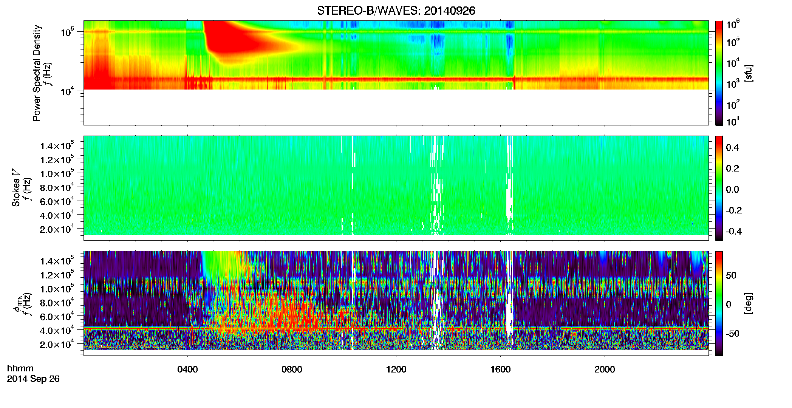Viewport: 792px width, 408px height.
Task: Click the sfu power colorbar
Action: (x=719, y=73)
